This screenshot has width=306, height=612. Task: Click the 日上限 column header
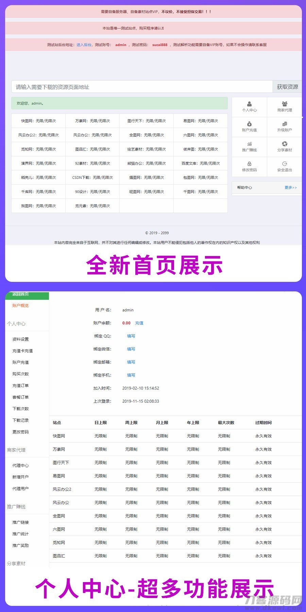pos(101,423)
